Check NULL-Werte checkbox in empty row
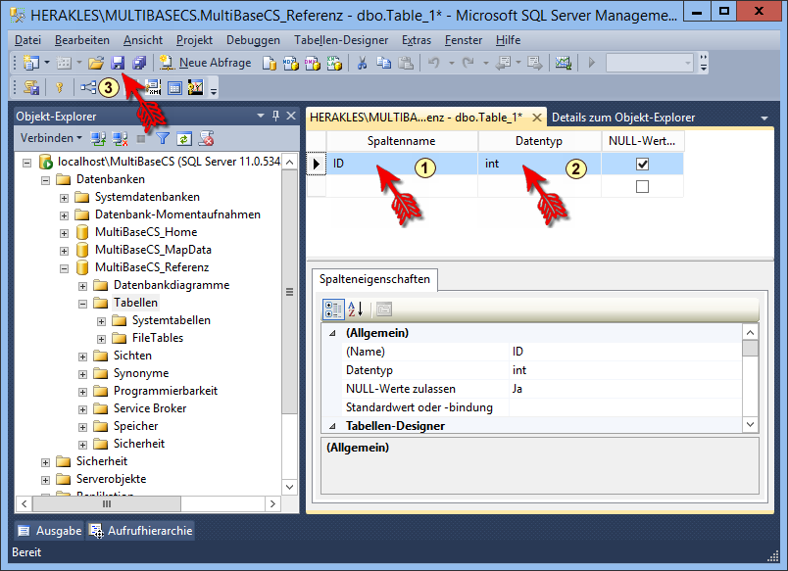788x571 pixels. click(642, 186)
